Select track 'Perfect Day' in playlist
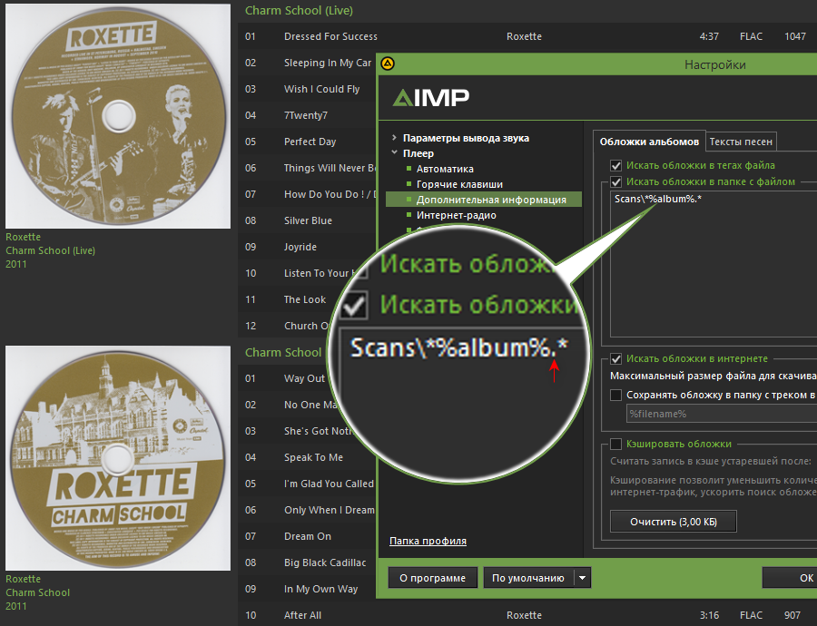817x626 pixels. (x=310, y=142)
